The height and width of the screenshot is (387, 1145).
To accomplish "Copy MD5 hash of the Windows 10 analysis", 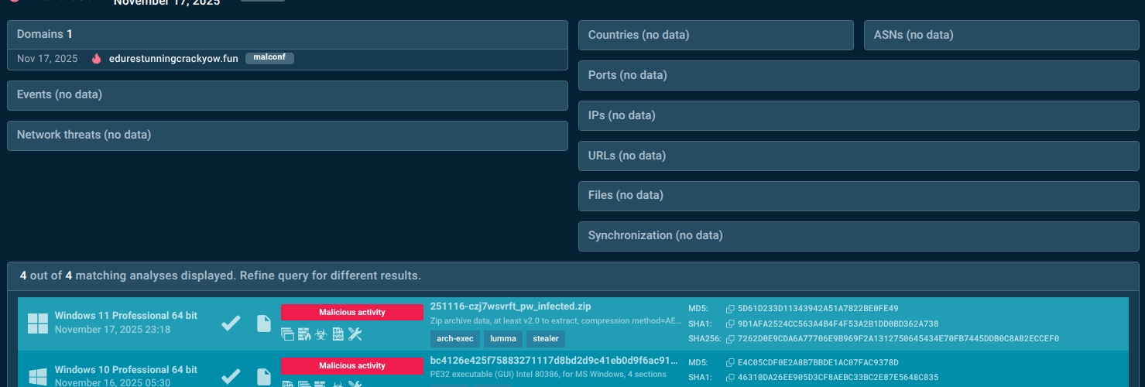I will pos(730,363).
